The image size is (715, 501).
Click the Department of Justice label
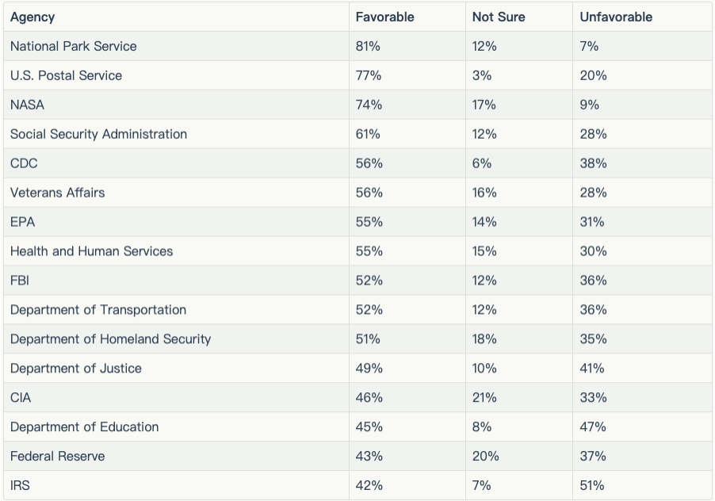pyautogui.click(x=76, y=369)
